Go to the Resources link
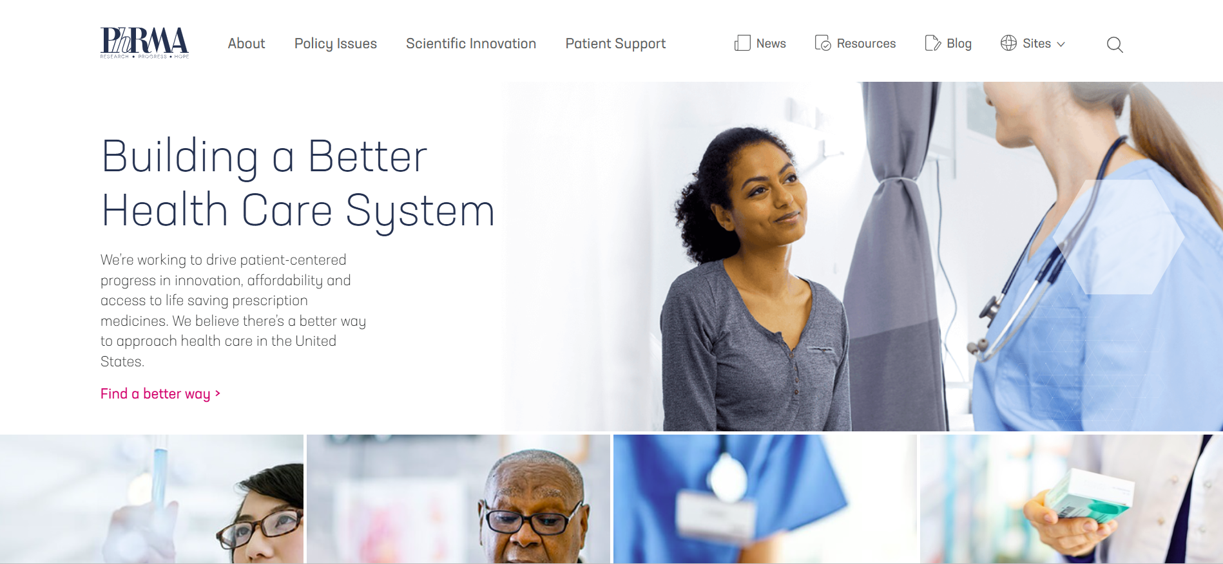1223x564 pixels. point(866,43)
